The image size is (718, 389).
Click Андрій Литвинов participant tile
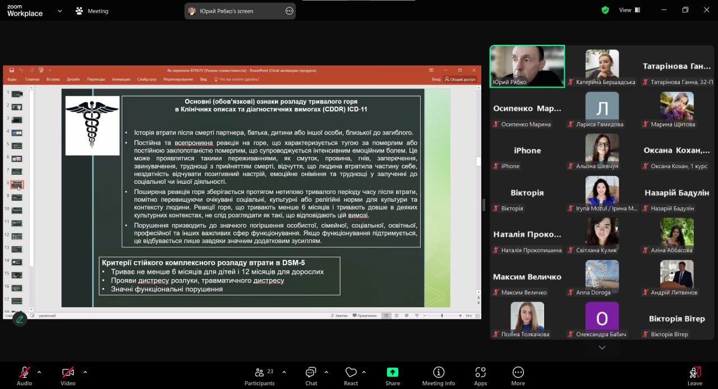point(677,276)
